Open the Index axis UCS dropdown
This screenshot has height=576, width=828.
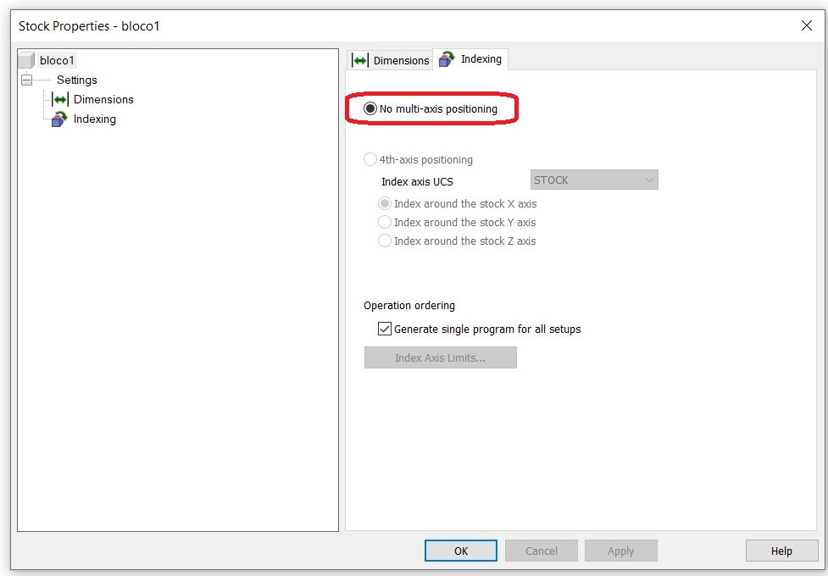pyautogui.click(x=649, y=180)
